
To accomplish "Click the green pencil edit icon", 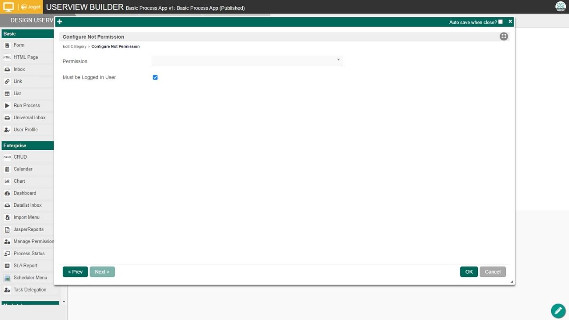I will tap(558, 311).
